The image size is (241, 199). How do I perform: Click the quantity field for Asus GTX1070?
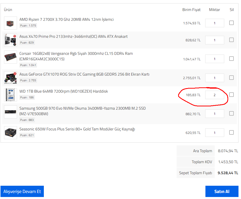pyautogui.click(x=214, y=78)
